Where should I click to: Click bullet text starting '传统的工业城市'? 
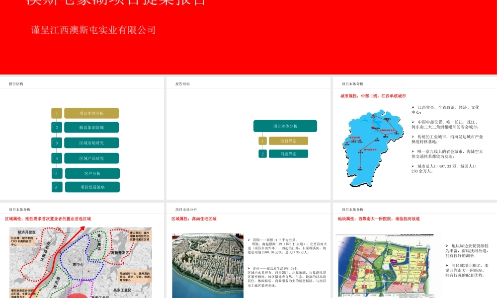[x=447, y=139]
